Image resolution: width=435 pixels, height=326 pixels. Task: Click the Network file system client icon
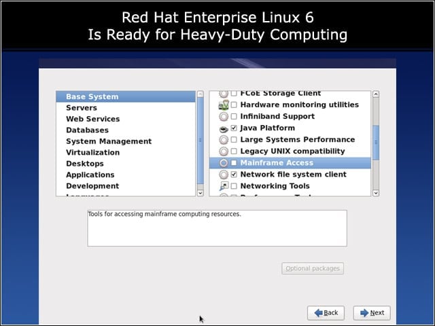[224, 175]
